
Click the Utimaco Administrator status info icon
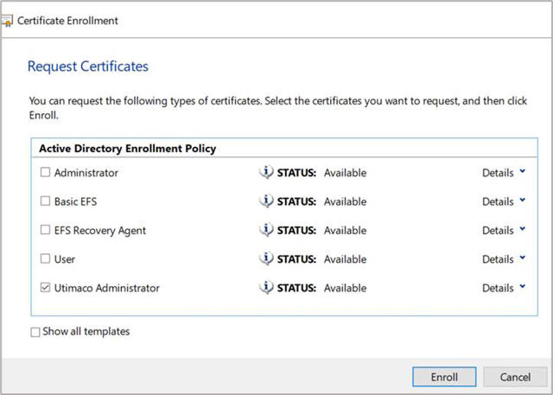pyautogui.click(x=266, y=288)
